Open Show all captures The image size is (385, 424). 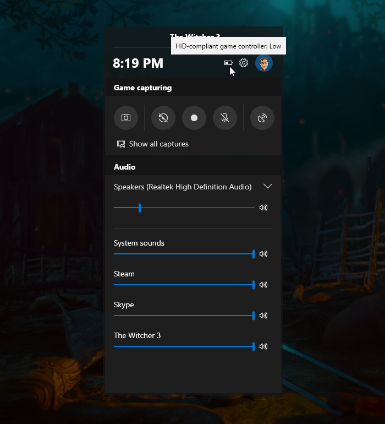tap(153, 144)
